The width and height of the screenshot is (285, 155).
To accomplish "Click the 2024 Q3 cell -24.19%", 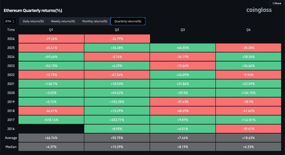I will coord(183,57).
